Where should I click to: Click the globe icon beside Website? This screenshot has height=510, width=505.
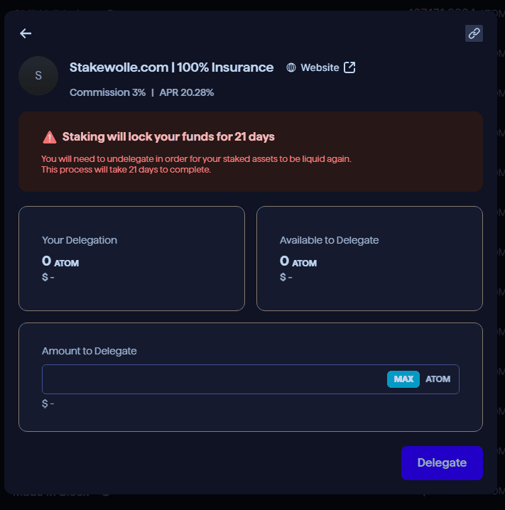click(x=291, y=67)
